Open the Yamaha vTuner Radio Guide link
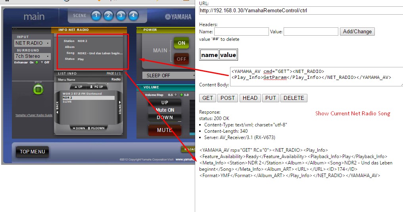The image size is (403, 212). [x=34, y=115]
